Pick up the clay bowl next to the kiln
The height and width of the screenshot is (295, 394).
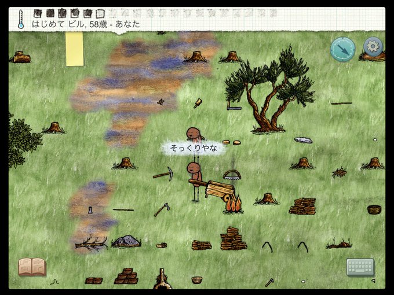[x=197, y=280]
